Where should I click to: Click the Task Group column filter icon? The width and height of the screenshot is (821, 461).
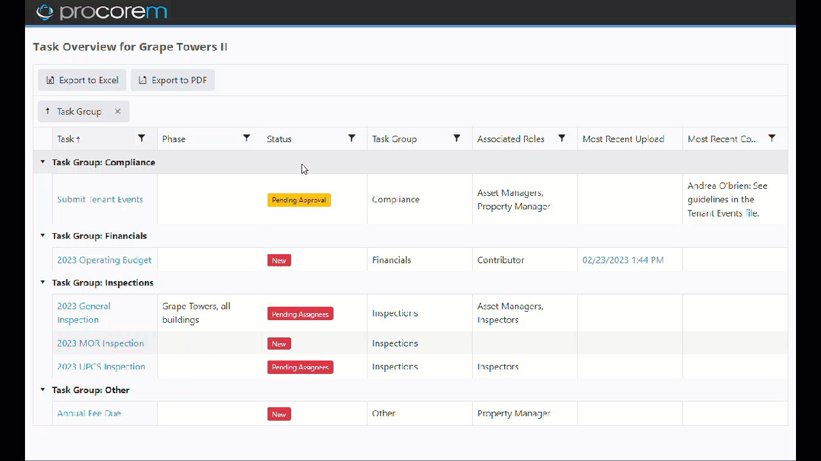click(x=457, y=138)
